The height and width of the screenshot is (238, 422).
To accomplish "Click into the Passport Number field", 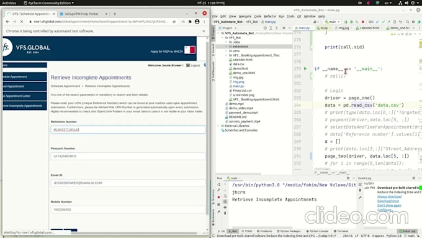I will tap(128, 157).
